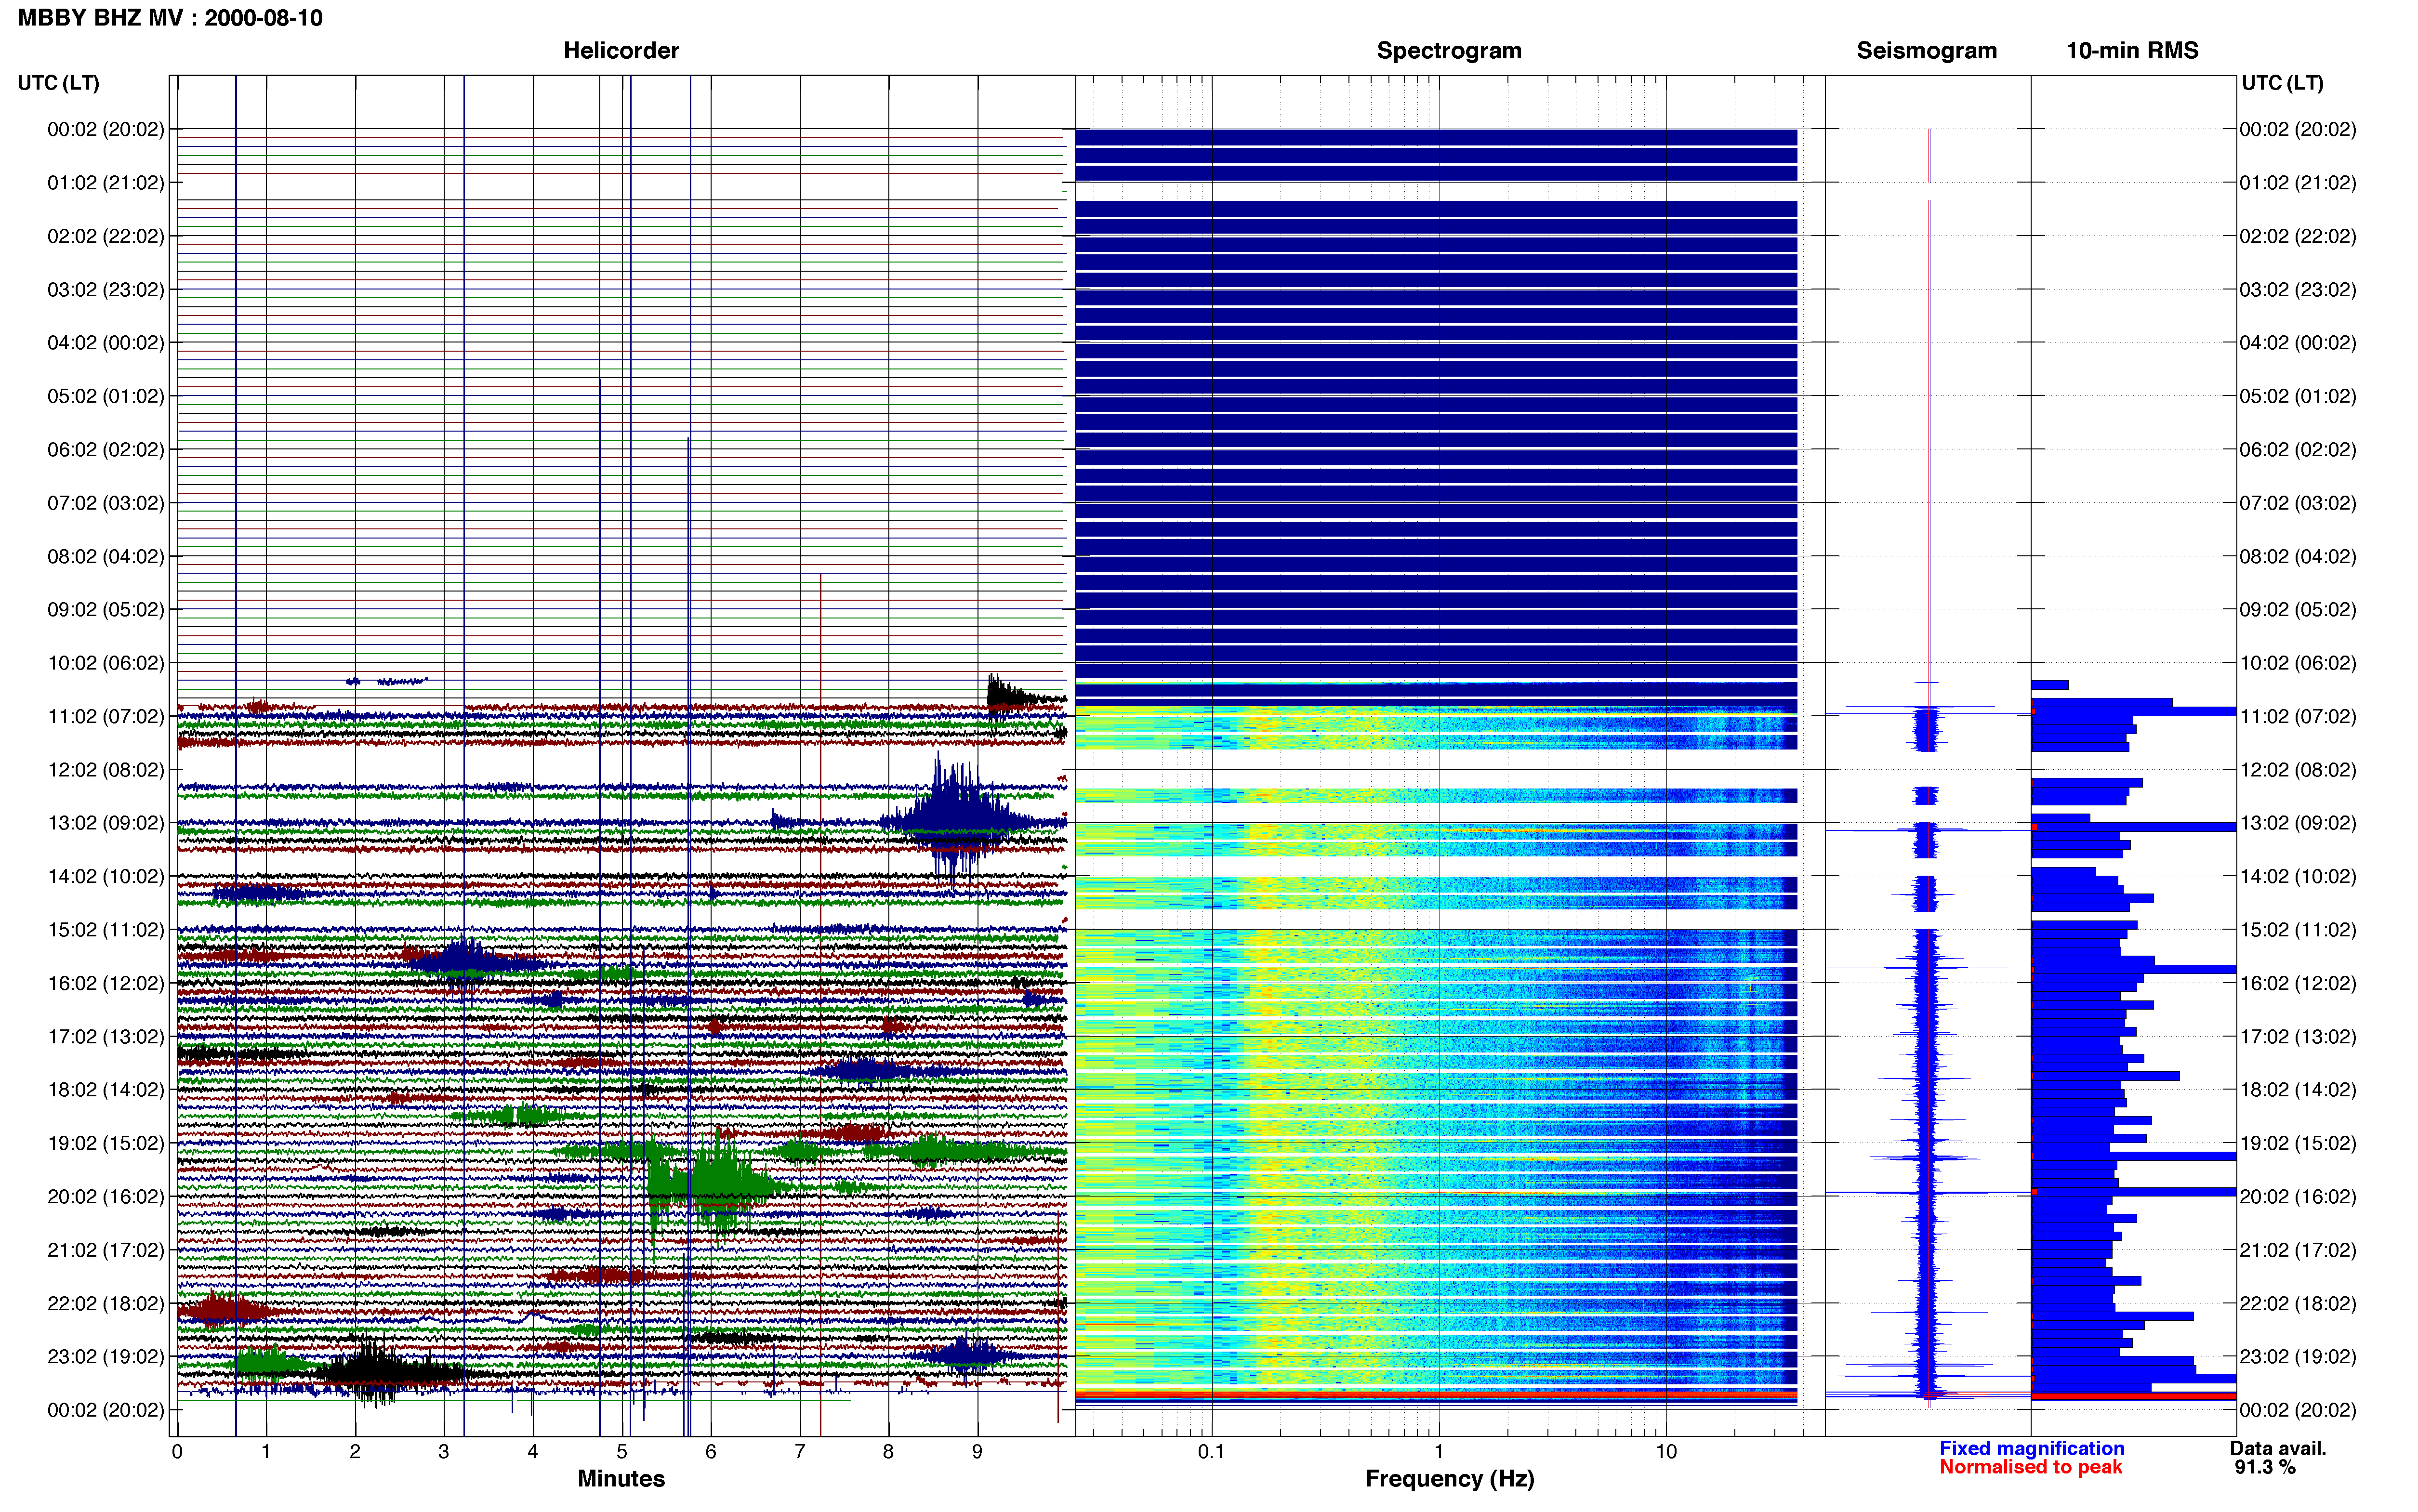Click the 'Frequency (Hz)' x-axis label
Image resolution: width=2418 pixels, height=1512 pixels.
coord(1449,1479)
